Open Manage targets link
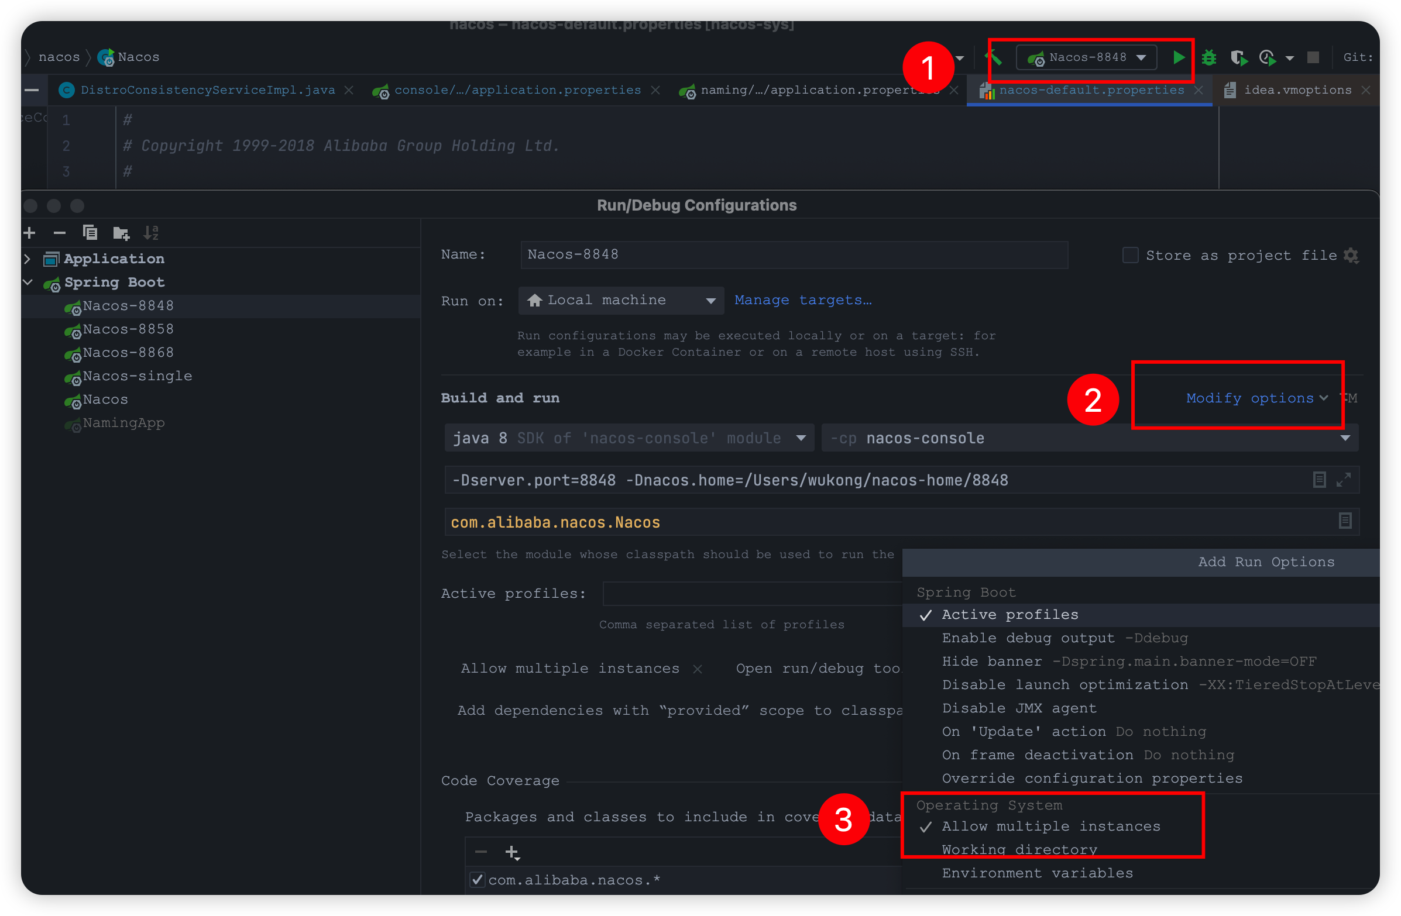Viewport: 1401px width, 916px height. (x=802, y=300)
